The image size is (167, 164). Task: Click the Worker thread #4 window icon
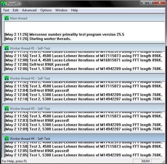tap(6, 138)
